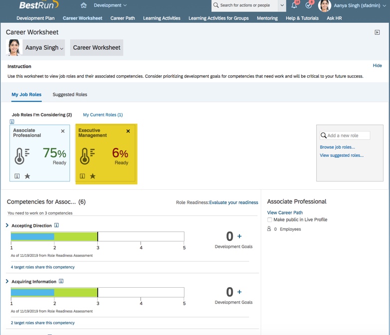
Task: Toggle Make public in Live Profile checkbox
Action: pyautogui.click(x=270, y=220)
